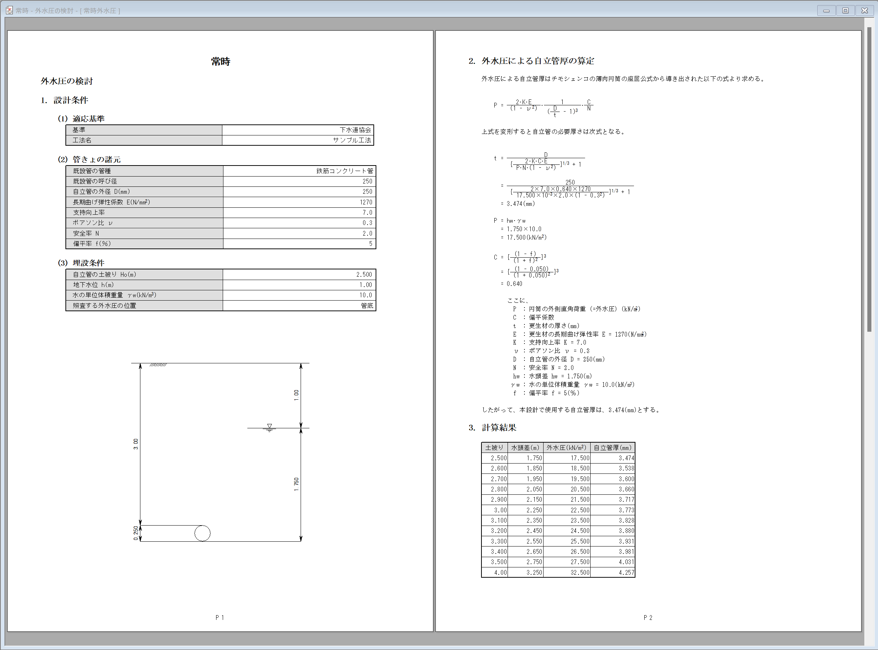Click the pipe circle in the diagram

tap(203, 534)
